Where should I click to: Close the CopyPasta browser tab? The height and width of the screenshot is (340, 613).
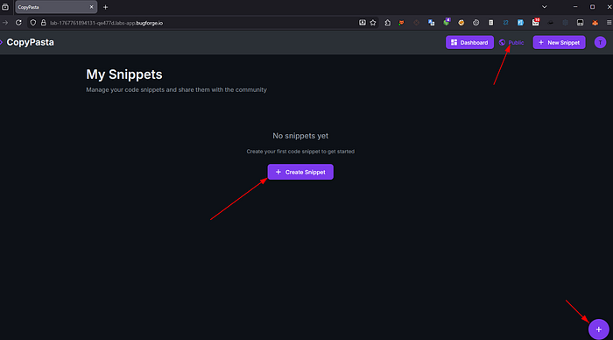click(x=91, y=7)
